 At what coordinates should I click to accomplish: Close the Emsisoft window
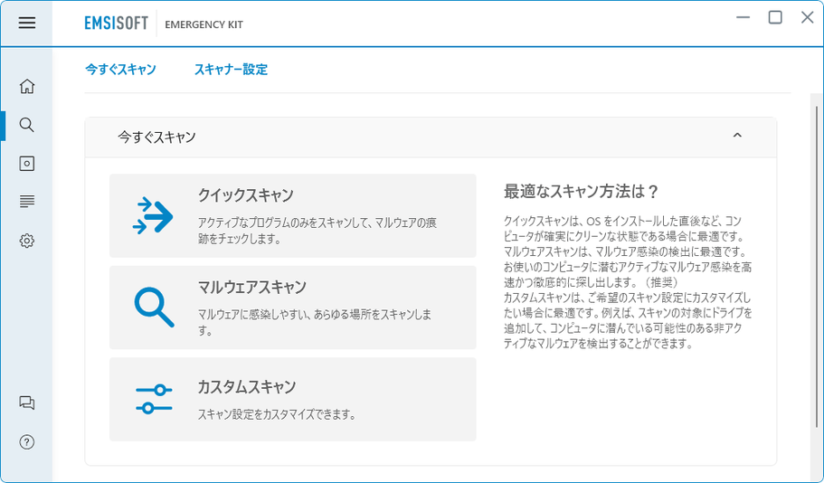pos(807,17)
